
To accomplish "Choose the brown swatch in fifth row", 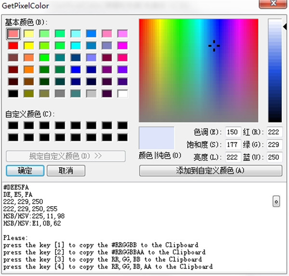I will tap(29, 82).
